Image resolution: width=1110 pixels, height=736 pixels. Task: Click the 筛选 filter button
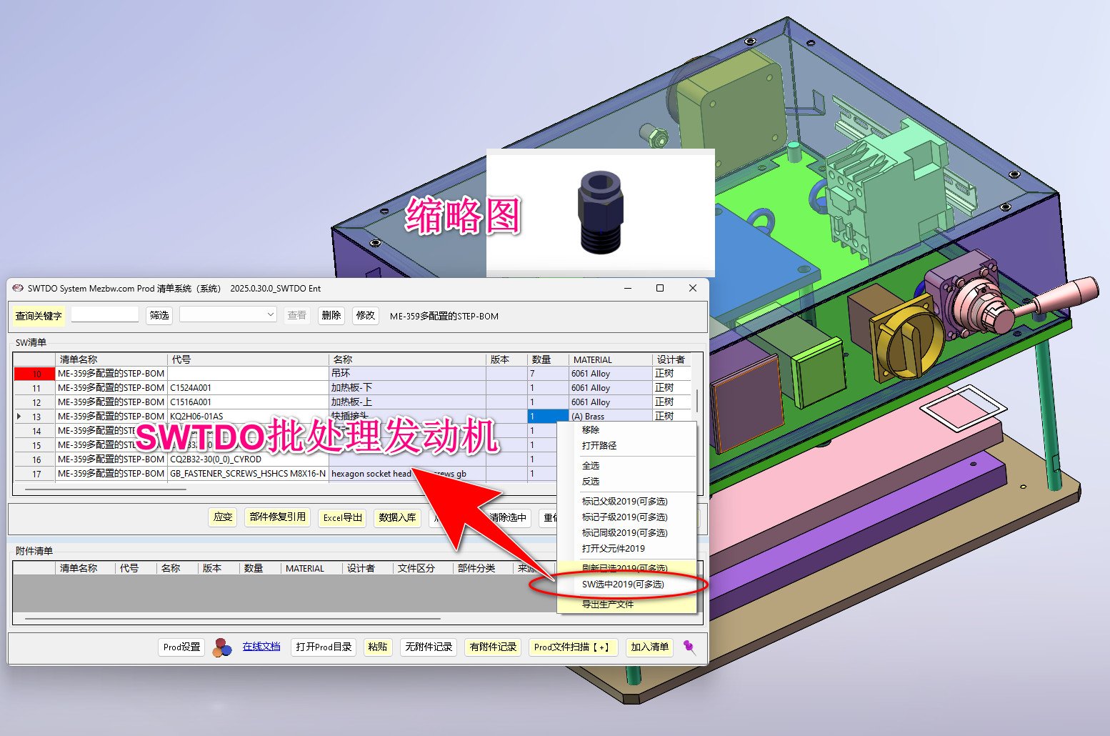159,315
